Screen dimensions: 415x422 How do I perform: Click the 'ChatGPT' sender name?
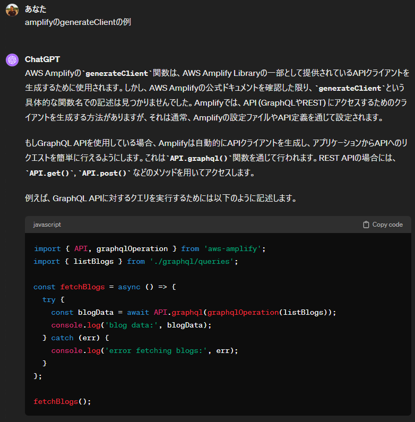click(42, 59)
